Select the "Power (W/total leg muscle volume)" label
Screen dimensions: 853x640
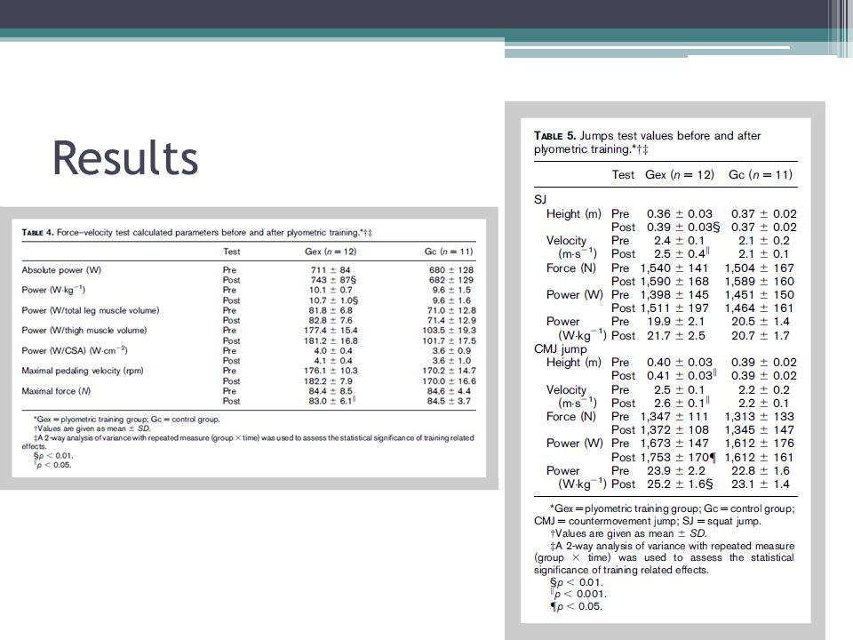tap(91, 310)
